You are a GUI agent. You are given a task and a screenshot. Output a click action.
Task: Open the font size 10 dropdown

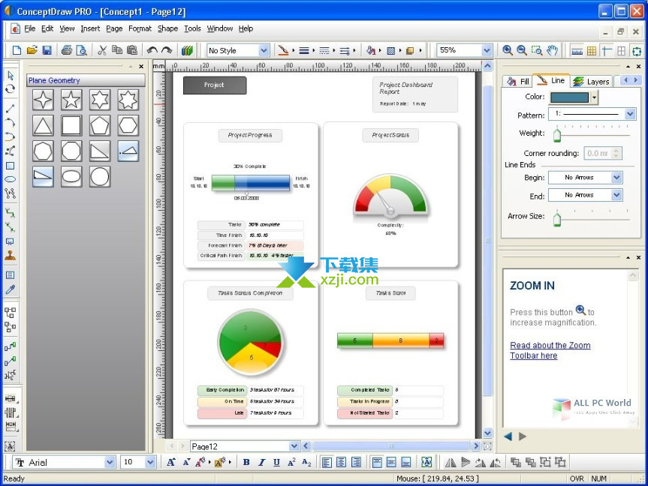click(150, 463)
